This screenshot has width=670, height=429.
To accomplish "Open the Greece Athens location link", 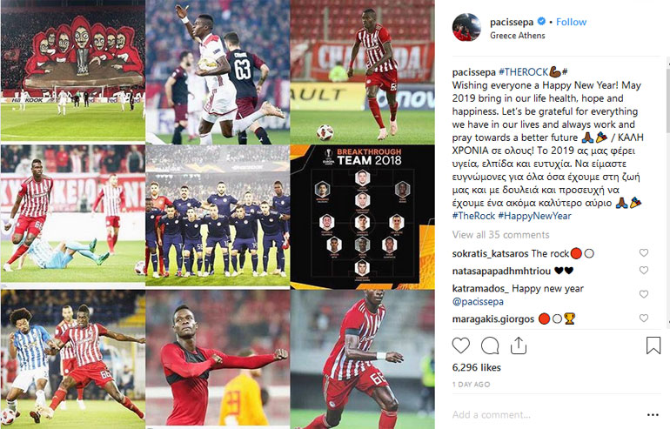I will (518, 36).
